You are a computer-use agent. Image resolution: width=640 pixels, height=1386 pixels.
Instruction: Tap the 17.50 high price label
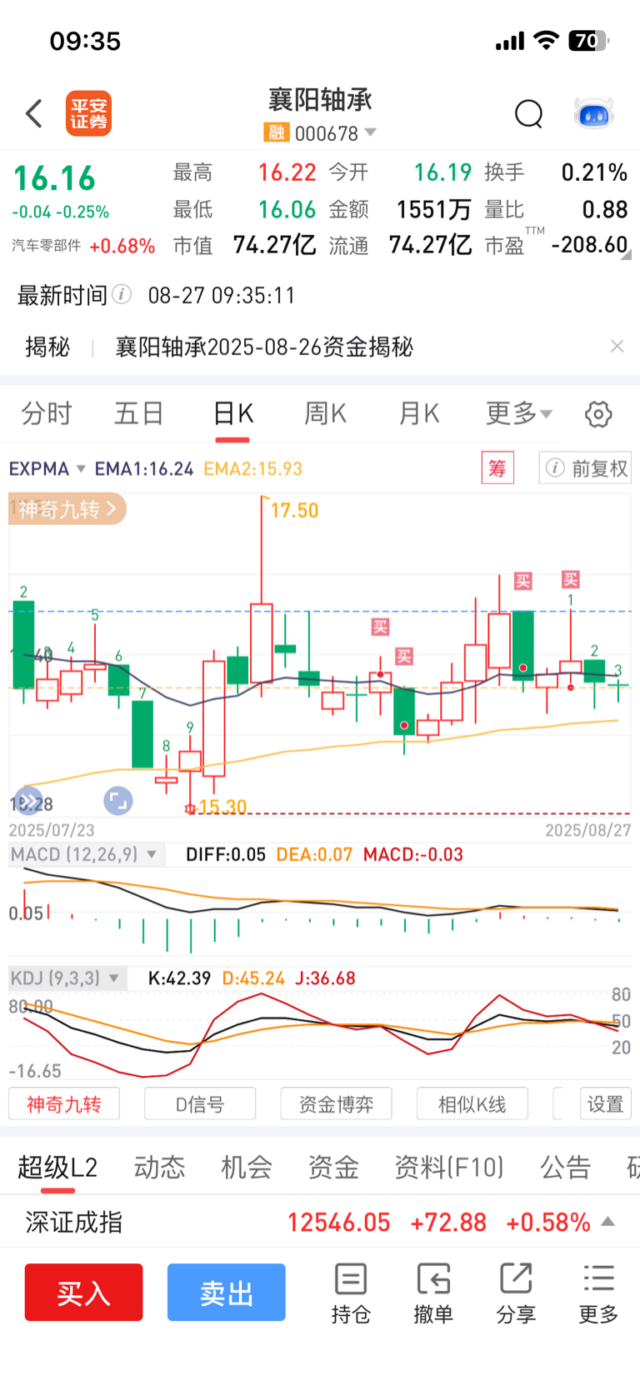pos(294,510)
